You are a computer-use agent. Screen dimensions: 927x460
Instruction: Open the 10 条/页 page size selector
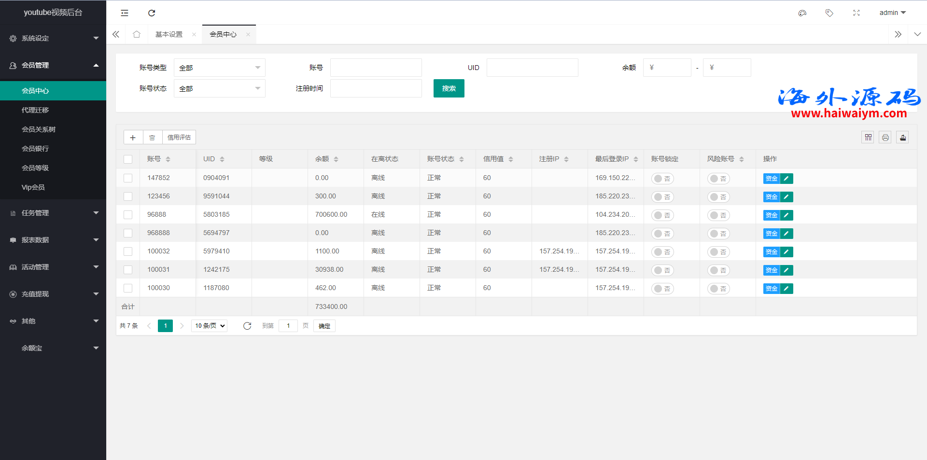coord(210,326)
